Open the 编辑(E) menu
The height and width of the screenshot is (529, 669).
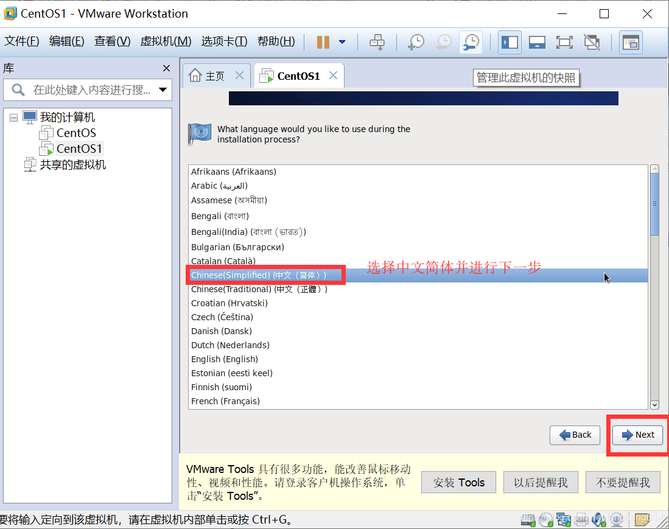click(66, 41)
